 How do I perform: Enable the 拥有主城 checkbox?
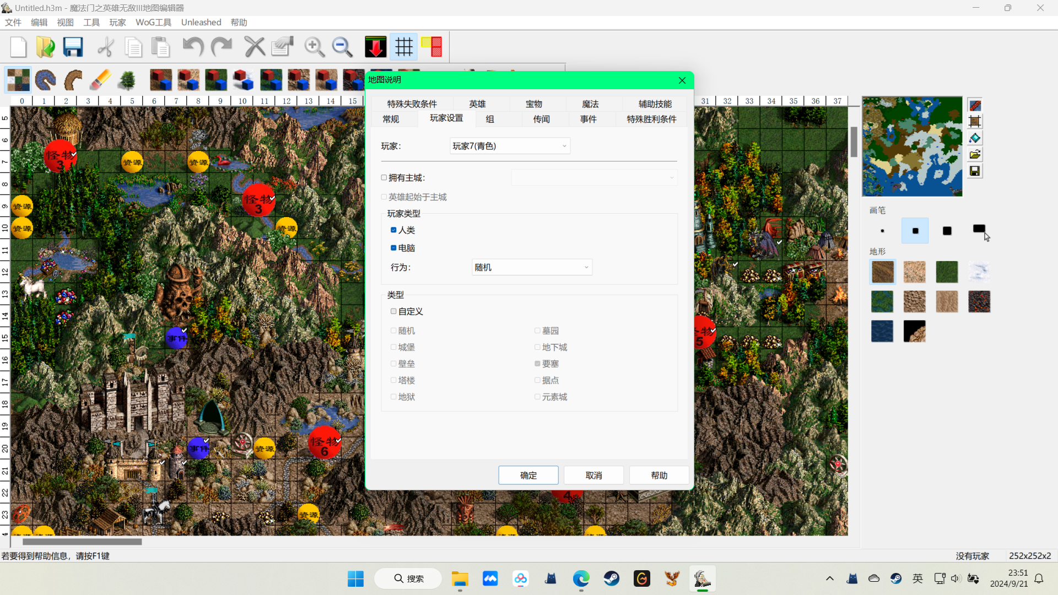tap(384, 177)
